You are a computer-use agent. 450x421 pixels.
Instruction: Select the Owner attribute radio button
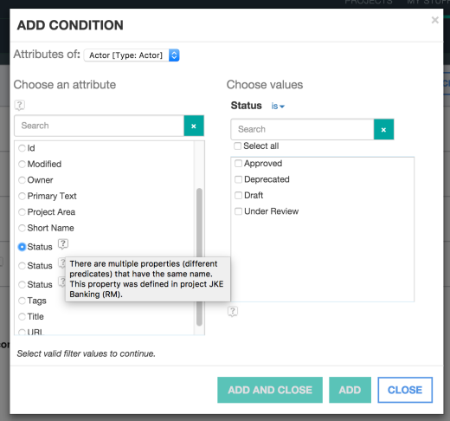(22, 180)
